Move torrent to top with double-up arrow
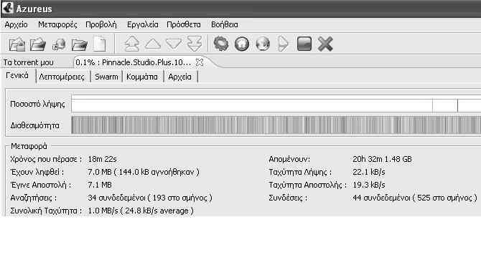481x275 pixels. click(132, 44)
